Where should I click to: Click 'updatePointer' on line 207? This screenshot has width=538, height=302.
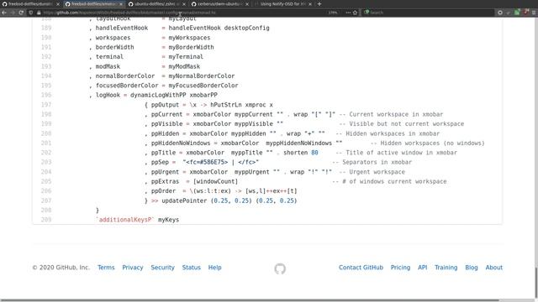[184, 200]
